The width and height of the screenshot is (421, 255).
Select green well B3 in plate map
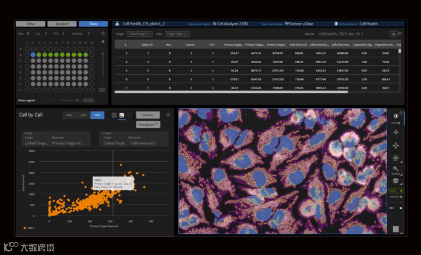point(39,55)
